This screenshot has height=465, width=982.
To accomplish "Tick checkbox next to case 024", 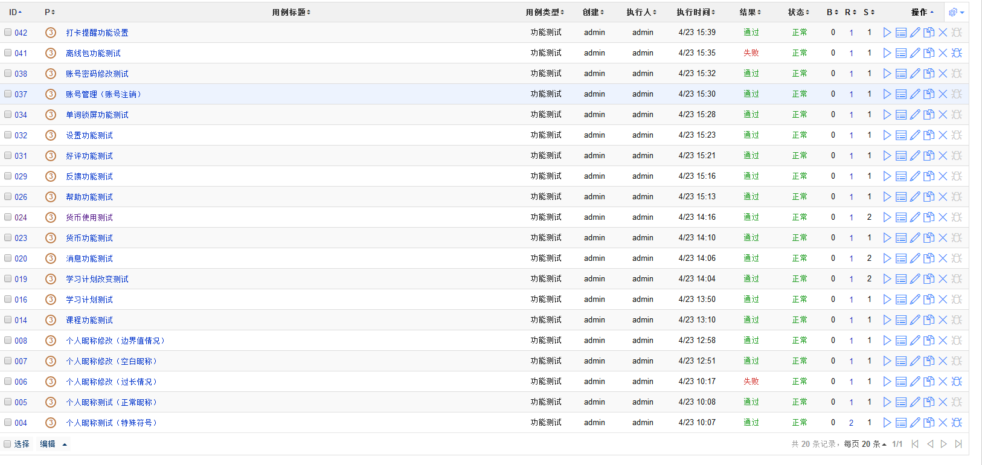I will click(x=8, y=217).
